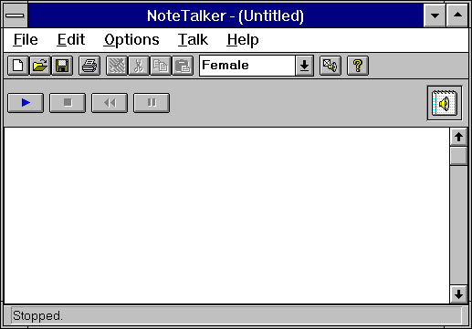Click the 'Stopped.' status bar text
472x329 pixels.
(x=37, y=316)
